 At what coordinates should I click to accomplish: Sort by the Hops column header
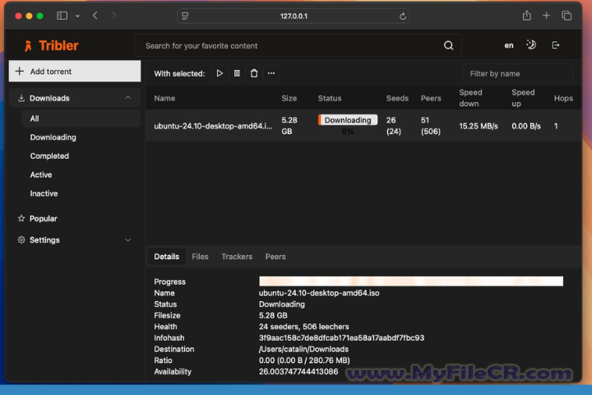(563, 98)
